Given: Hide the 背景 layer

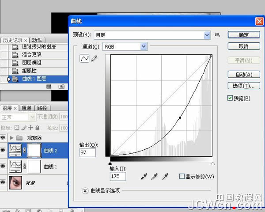Looking at the screenshot, I should (3, 182).
